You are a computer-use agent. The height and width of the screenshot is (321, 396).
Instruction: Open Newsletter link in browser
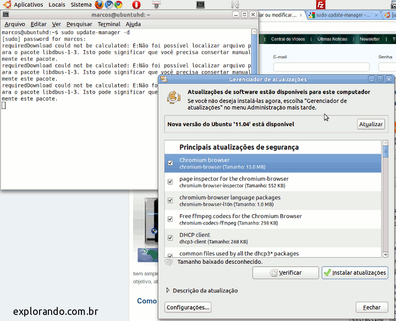pos(370,39)
